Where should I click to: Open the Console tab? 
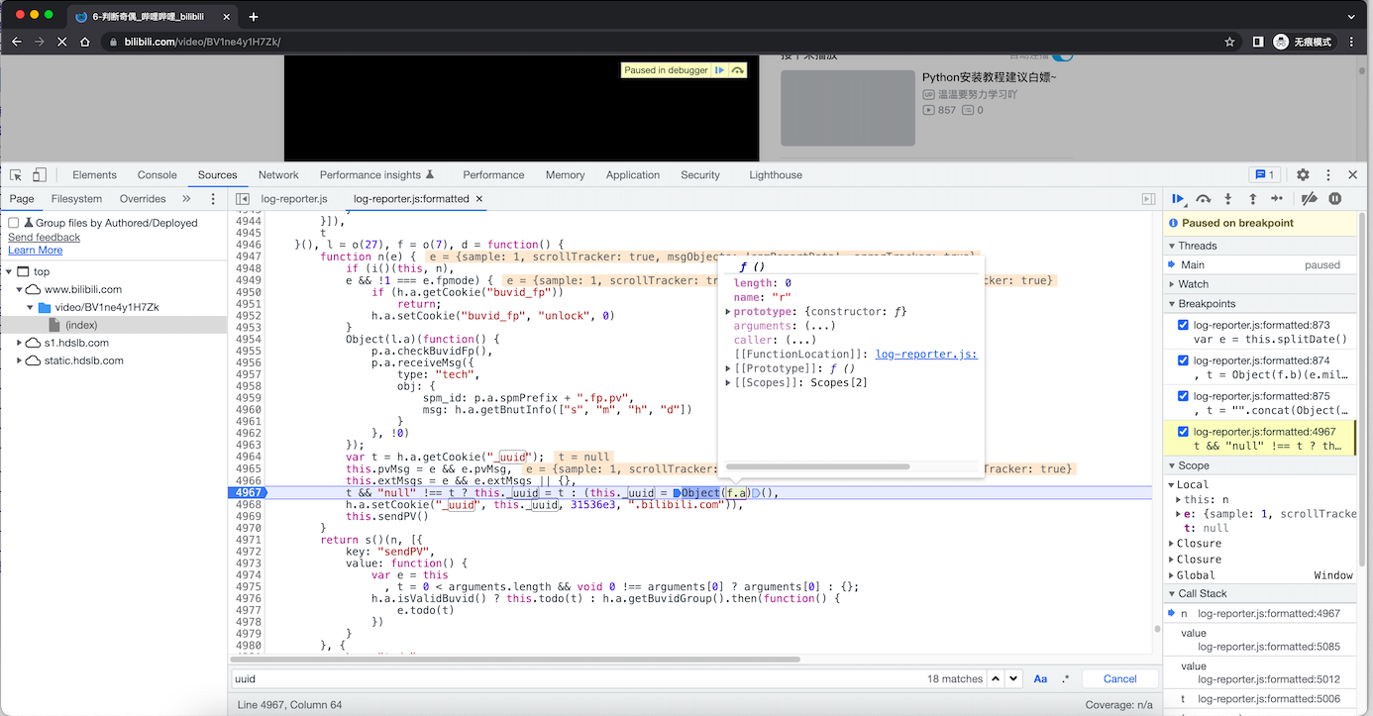(157, 175)
